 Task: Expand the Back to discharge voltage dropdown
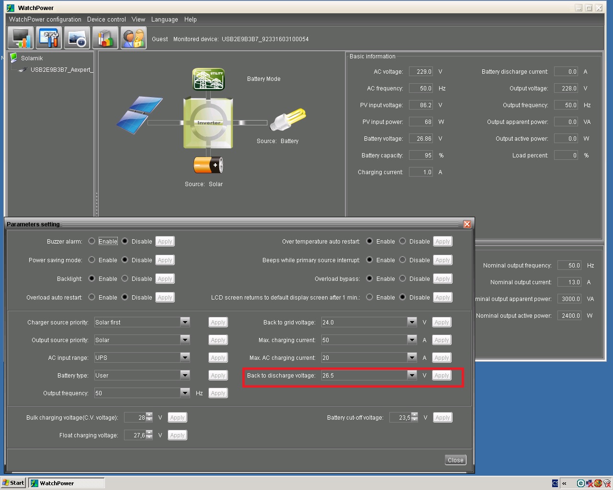point(412,375)
